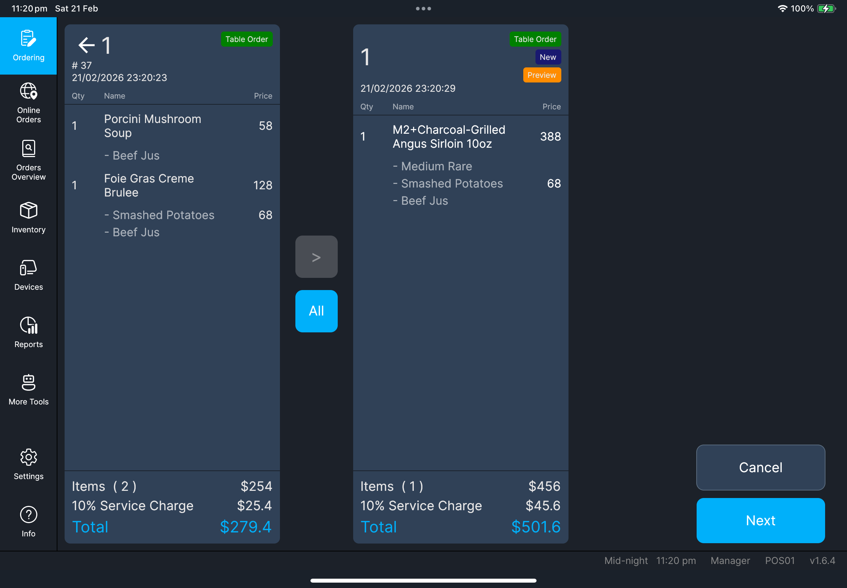Open More Tools from sidebar

click(x=28, y=389)
